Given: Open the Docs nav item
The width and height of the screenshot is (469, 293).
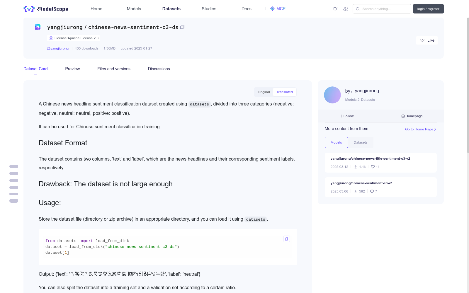Looking at the screenshot, I should (x=247, y=9).
